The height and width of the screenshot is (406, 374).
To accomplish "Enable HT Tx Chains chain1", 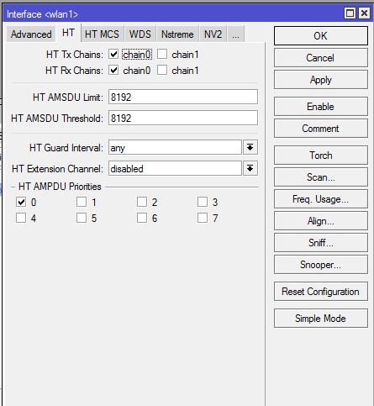I will [x=162, y=54].
